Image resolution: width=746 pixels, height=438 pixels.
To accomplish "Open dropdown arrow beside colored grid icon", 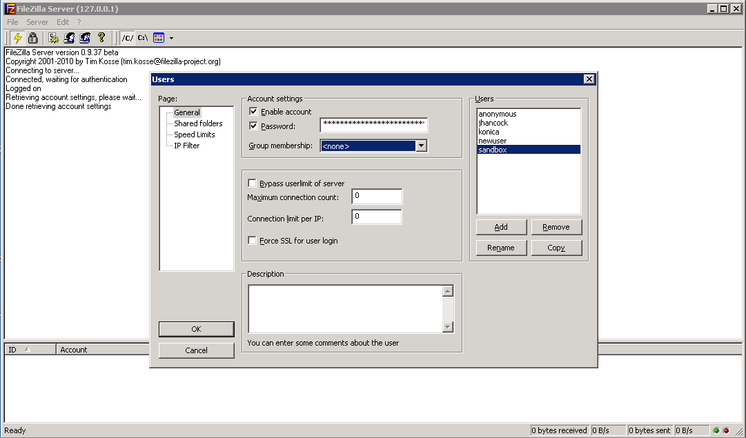I will point(171,38).
